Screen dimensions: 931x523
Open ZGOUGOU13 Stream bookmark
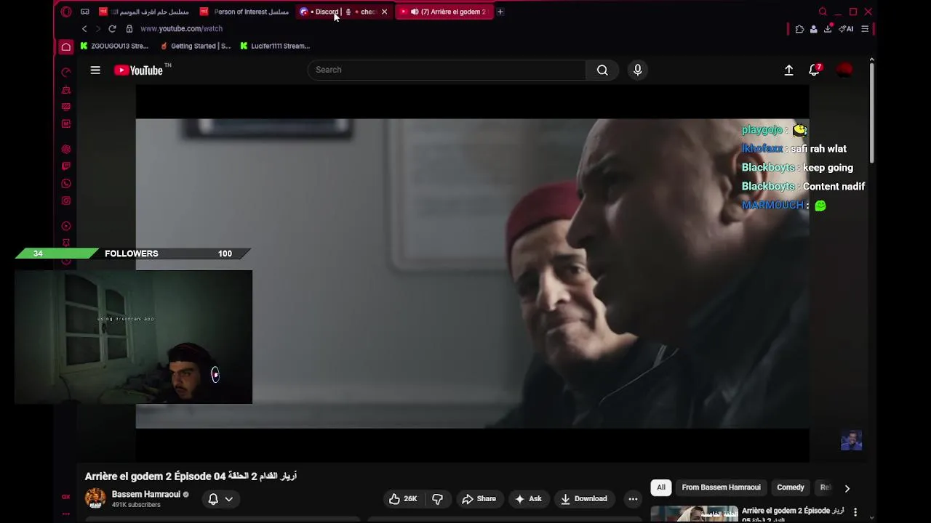114,46
